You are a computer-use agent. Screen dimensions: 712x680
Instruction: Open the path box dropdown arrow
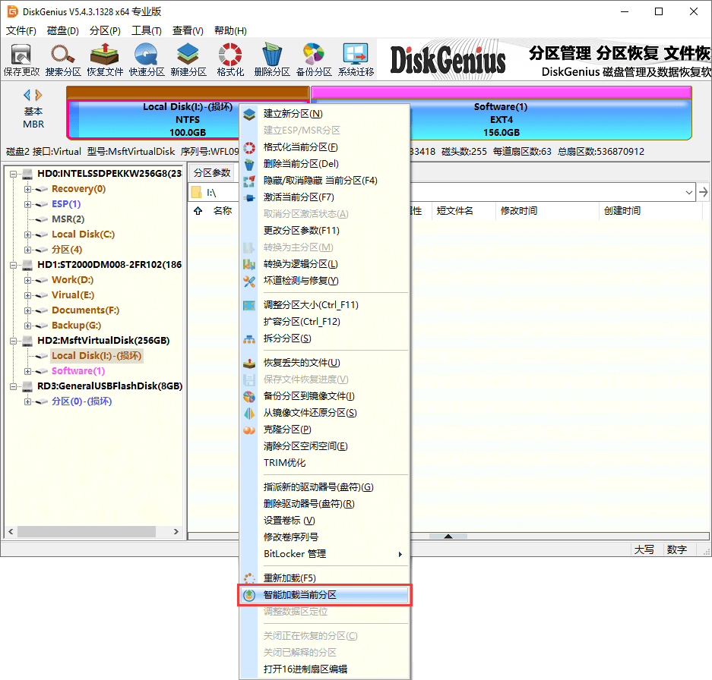pos(689,192)
